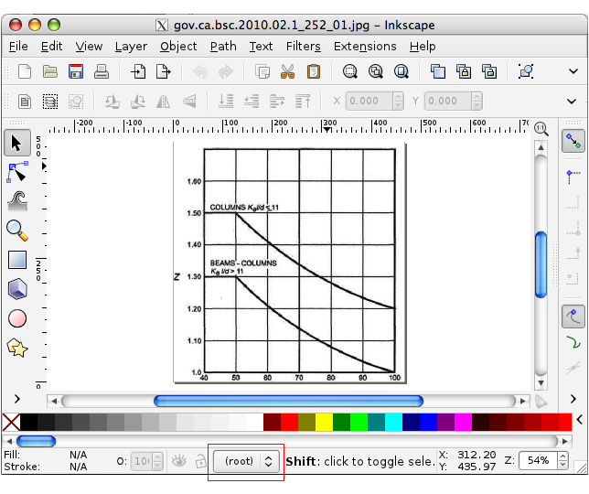The height and width of the screenshot is (494, 589).
Task: Activate the Star polygon tool
Action: click(x=17, y=348)
